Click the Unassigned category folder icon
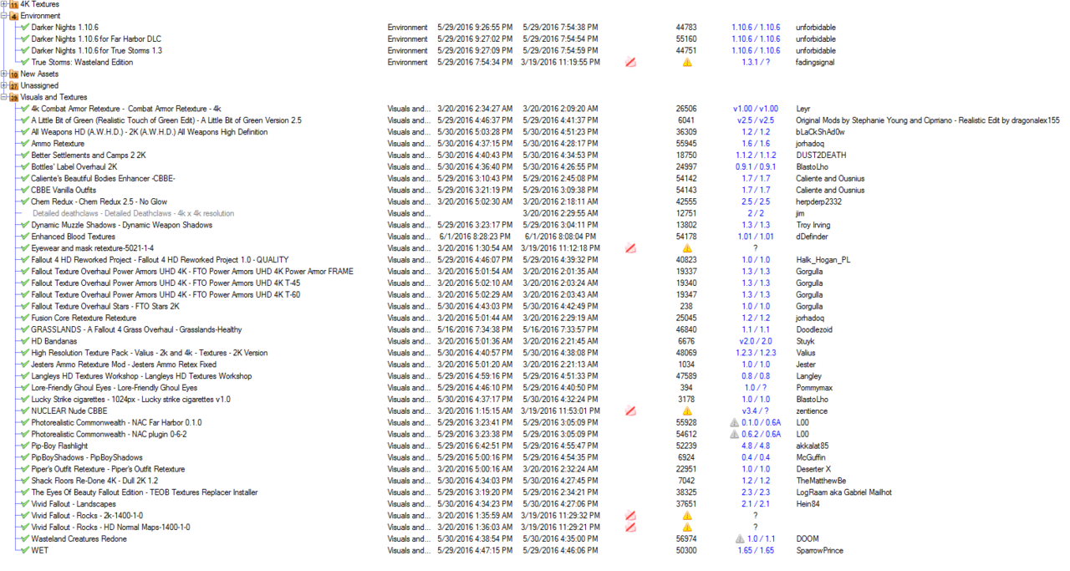The height and width of the screenshot is (571, 1070). pos(13,85)
